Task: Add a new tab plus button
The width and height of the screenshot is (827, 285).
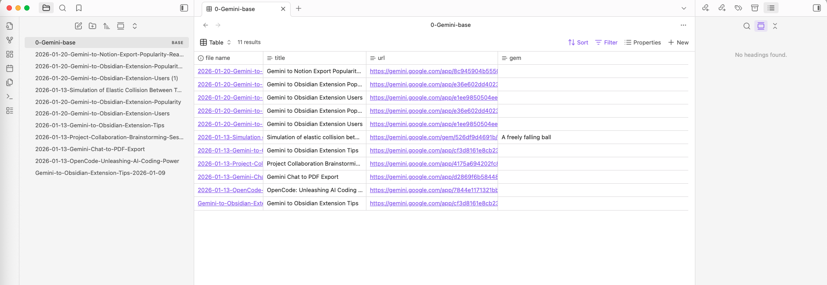Action: click(299, 8)
